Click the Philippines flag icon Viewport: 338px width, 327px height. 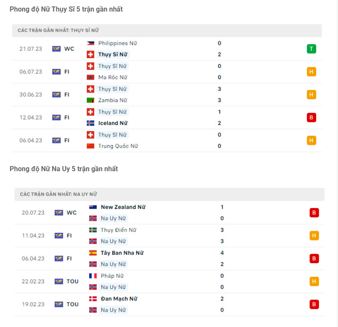[x=90, y=43]
